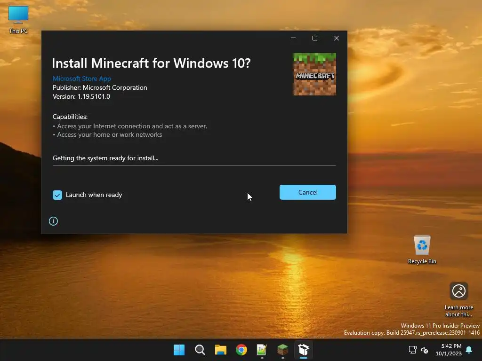Open taskbar Search
Image resolution: width=482 pixels, height=361 pixels.
200,350
